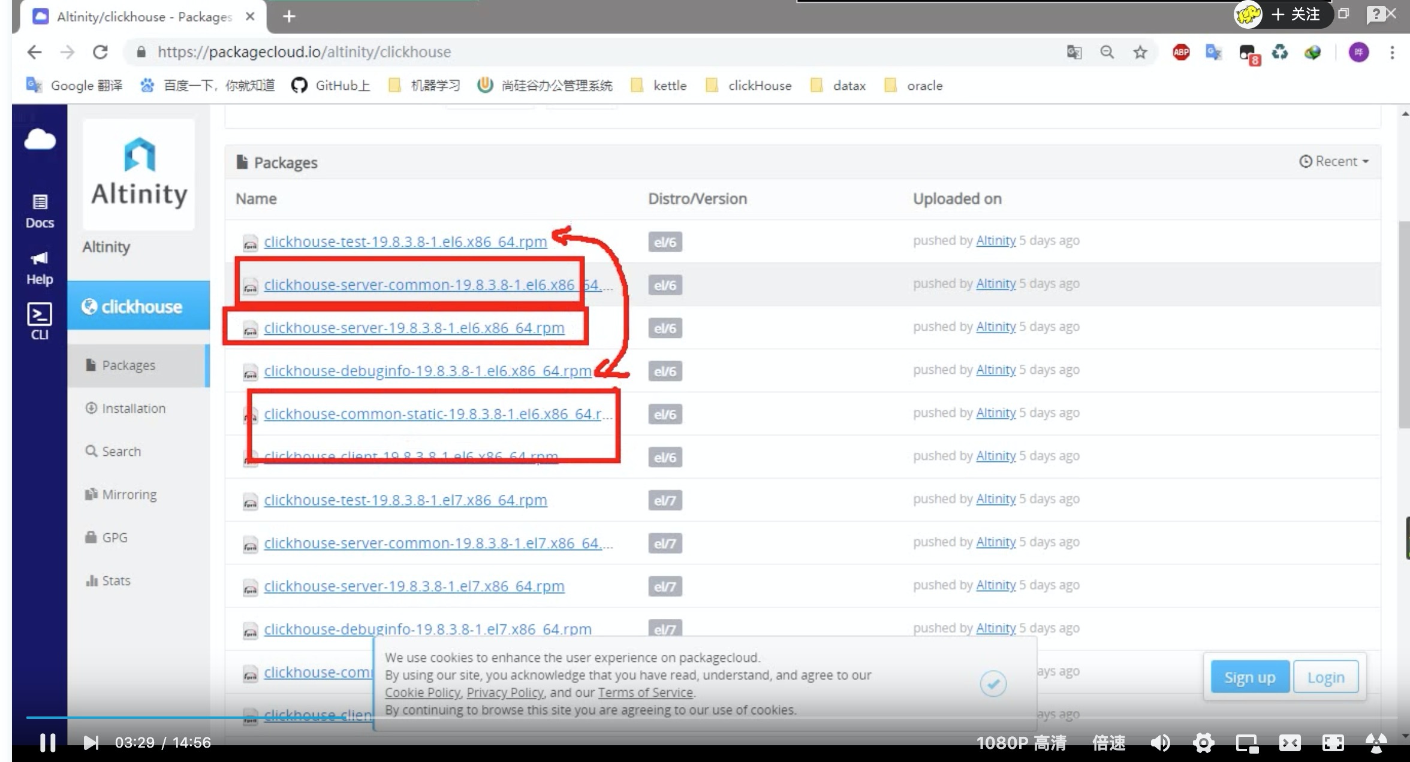This screenshot has height=762, width=1410.
Task: Open the Search menu item
Action: [x=113, y=452]
